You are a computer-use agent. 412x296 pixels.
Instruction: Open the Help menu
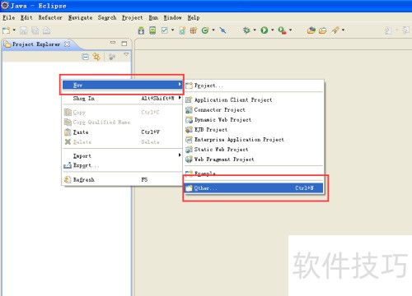click(x=194, y=17)
